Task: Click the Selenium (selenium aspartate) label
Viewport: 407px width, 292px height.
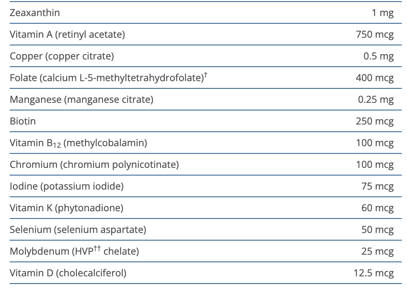Action: (x=78, y=230)
